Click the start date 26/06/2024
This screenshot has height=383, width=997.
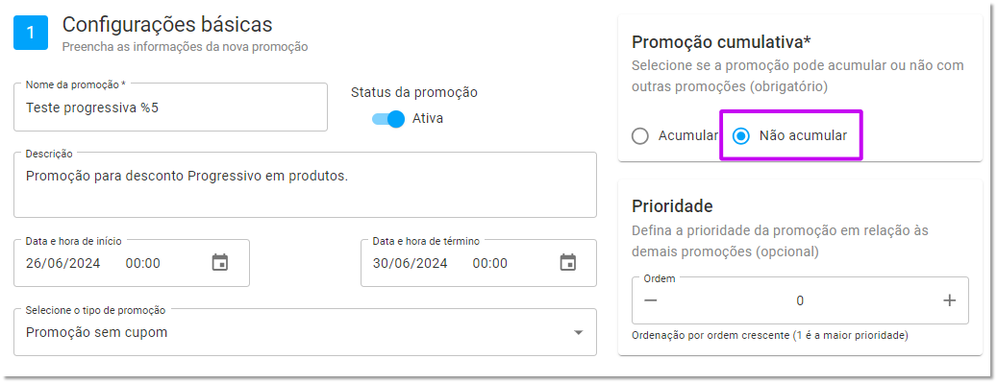(62, 263)
